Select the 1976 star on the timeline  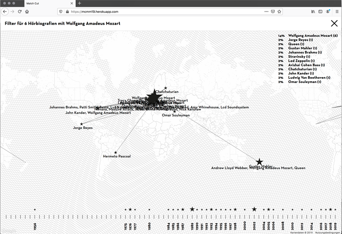click(x=130, y=209)
